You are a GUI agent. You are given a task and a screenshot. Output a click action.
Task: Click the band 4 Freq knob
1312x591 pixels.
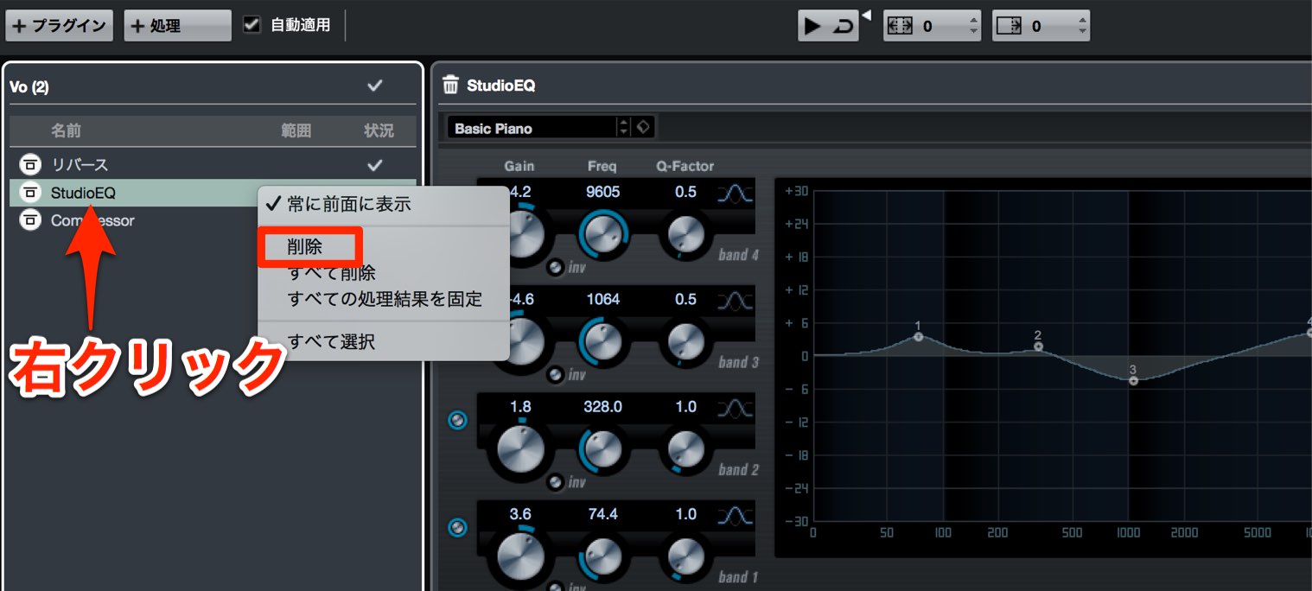[x=603, y=233]
